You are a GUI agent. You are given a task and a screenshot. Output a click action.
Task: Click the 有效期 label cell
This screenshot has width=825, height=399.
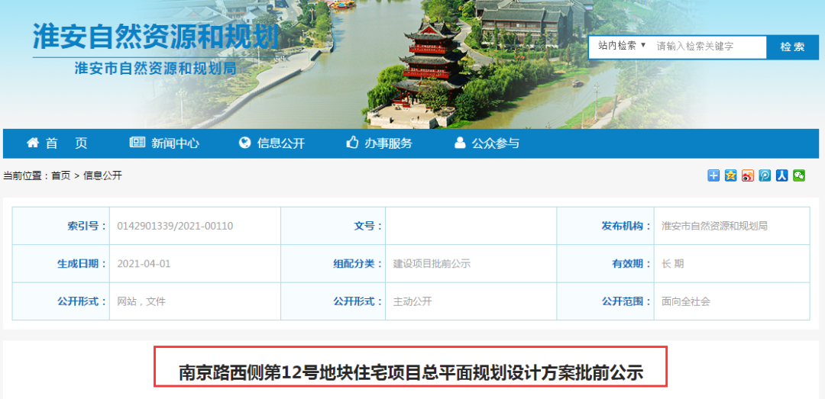[x=605, y=264]
